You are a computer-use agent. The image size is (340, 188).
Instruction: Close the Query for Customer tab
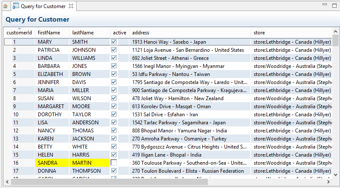point(71,6)
